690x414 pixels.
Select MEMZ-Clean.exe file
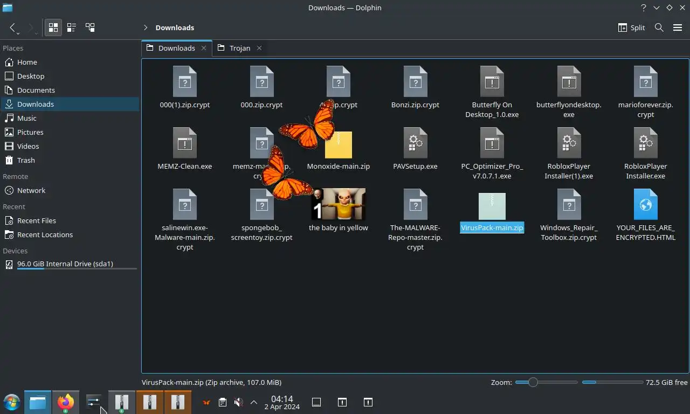click(x=185, y=149)
